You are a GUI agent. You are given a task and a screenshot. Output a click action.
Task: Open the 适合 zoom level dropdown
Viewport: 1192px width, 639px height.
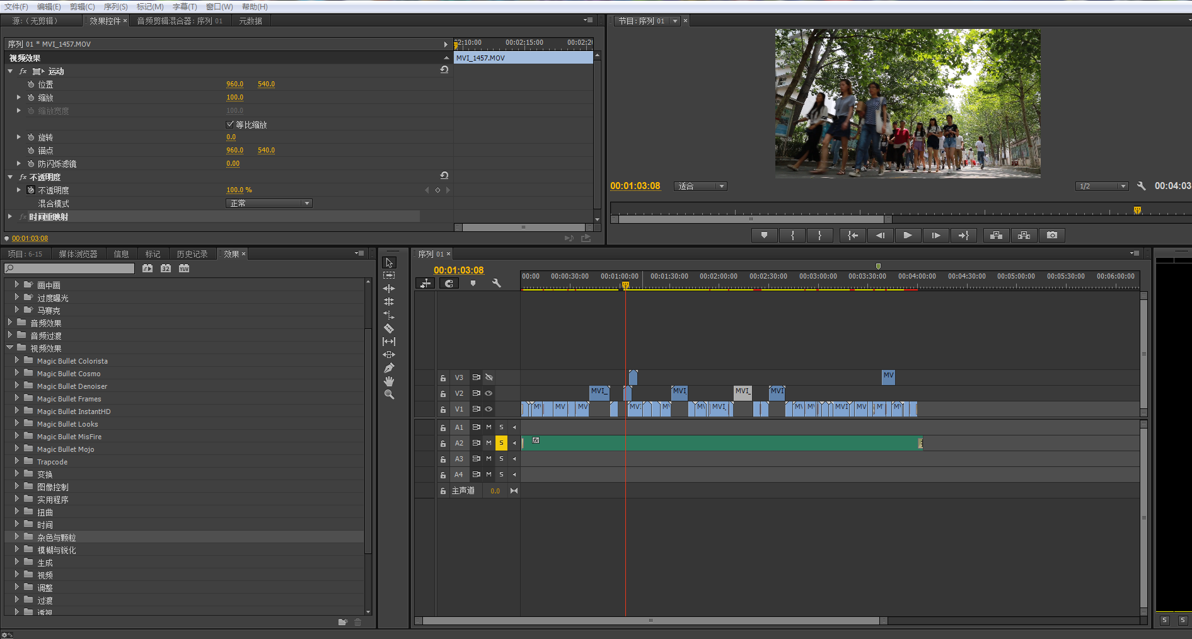700,186
